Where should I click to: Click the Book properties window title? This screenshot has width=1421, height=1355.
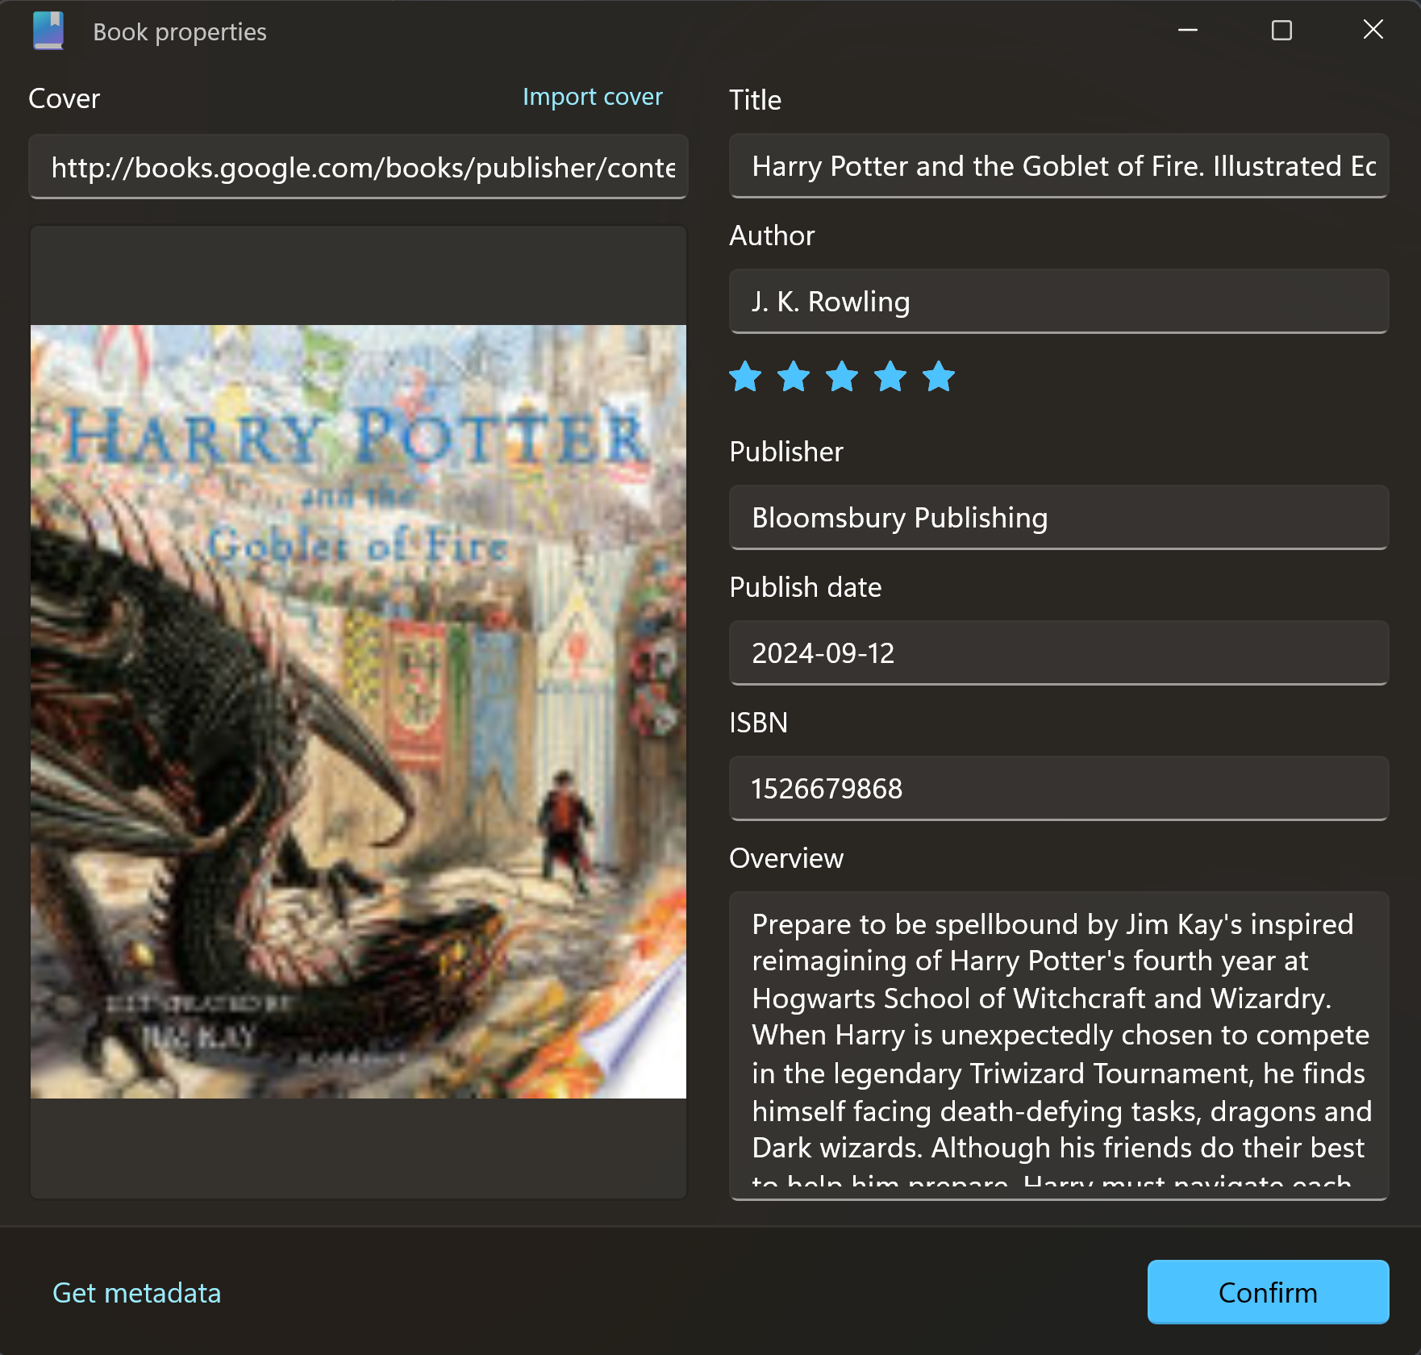(x=180, y=32)
